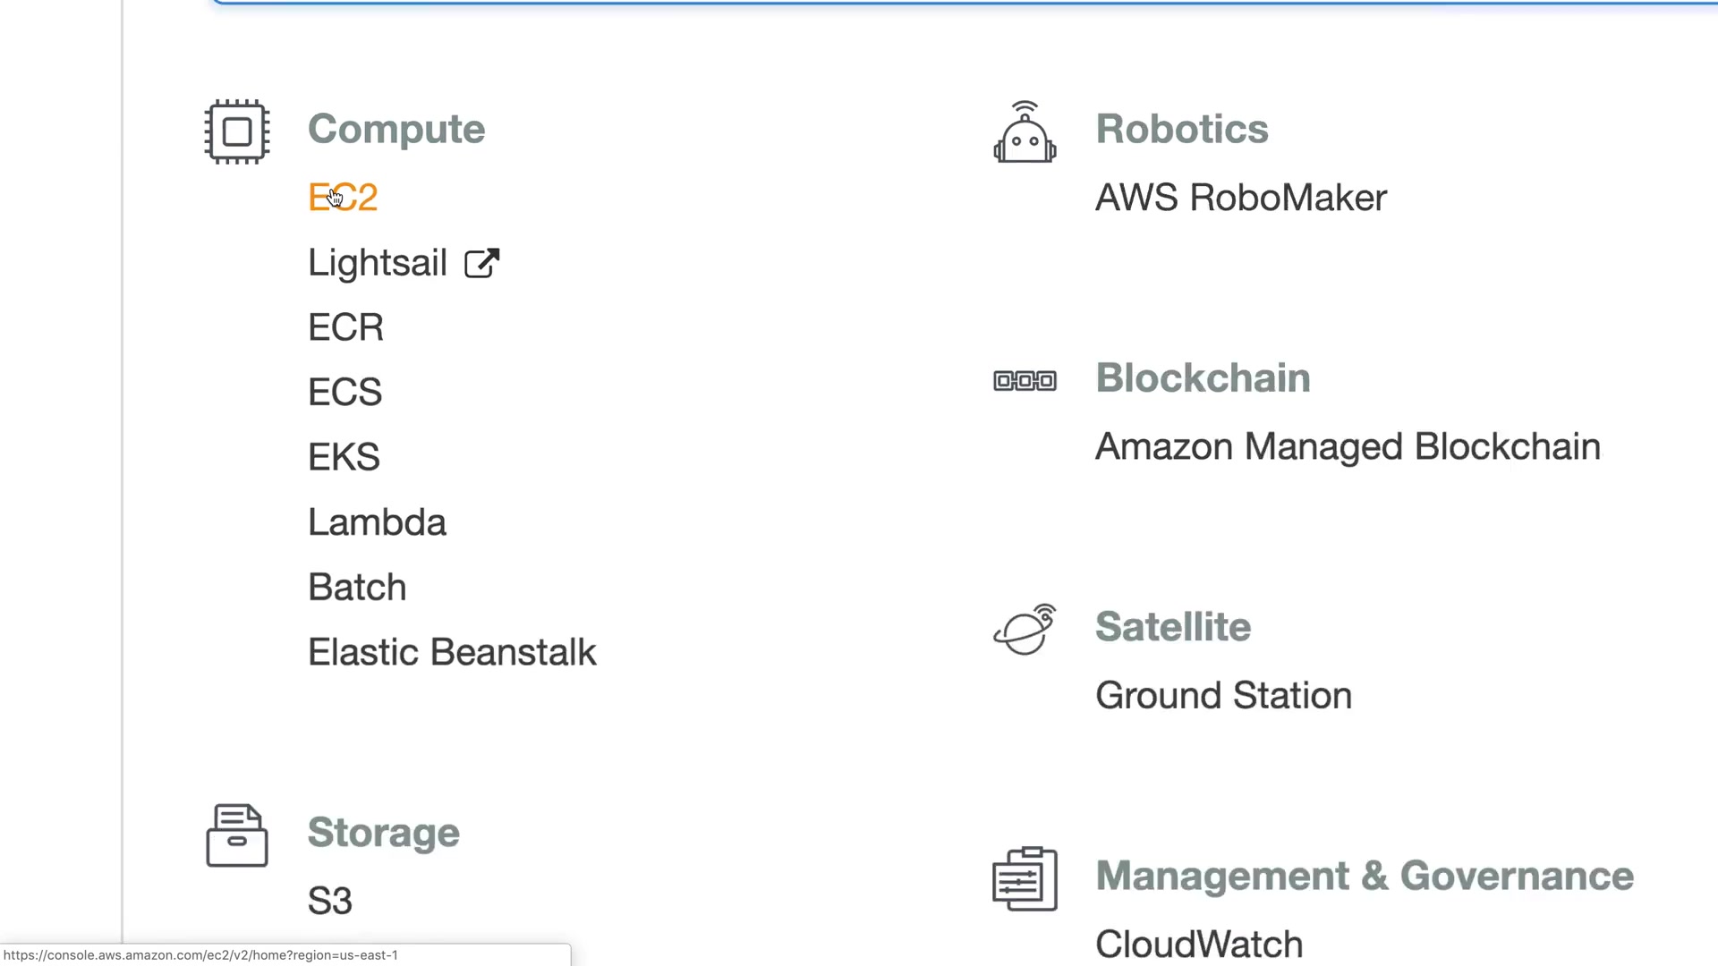Screen dimensions: 1718x966
Task: Click the Blockchain chain icon
Action: tap(1025, 381)
